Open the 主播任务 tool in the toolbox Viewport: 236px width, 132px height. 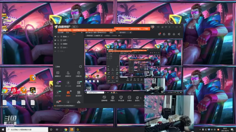pyautogui.click(x=78, y=74)
